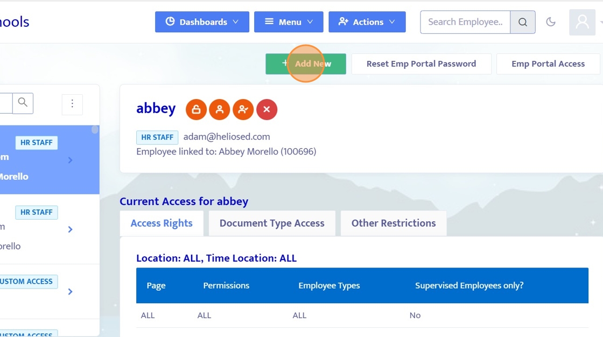
Task: Open the Actions dropdown
Action: coord(367,22)
